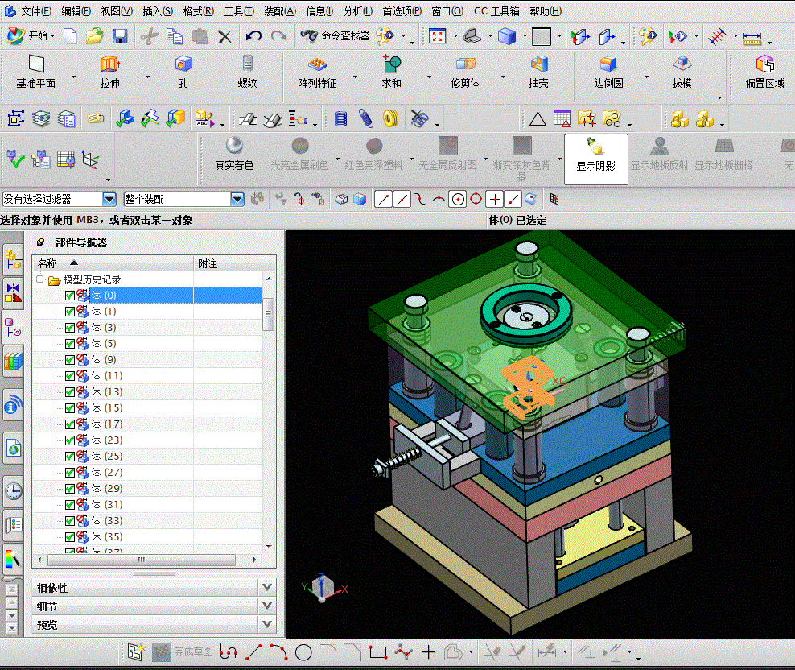Uncheck the 体 (9) checkbox
This screenshot has width=795, height=670.
pos(70,360)
